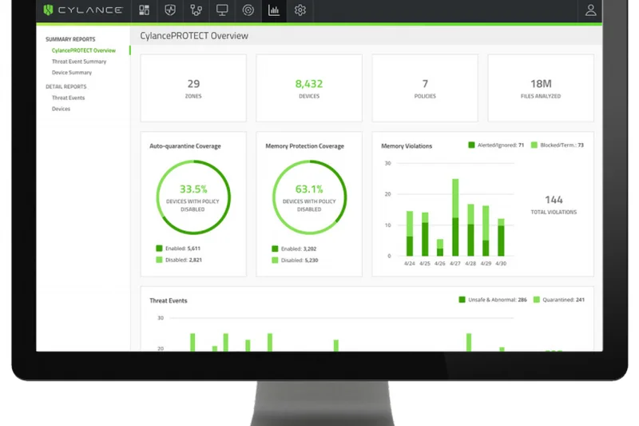Open the dashboard icon in top navigation
639x426 pixels.
(145, 10)
